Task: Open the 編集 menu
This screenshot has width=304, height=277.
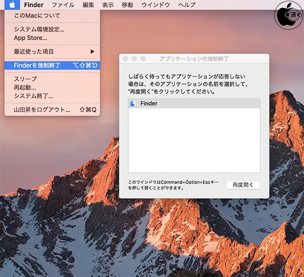Action: click(88, 5)
